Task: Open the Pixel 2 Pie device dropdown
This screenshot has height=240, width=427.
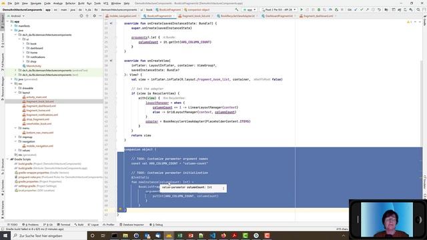Action: click(x=279, y=10)
